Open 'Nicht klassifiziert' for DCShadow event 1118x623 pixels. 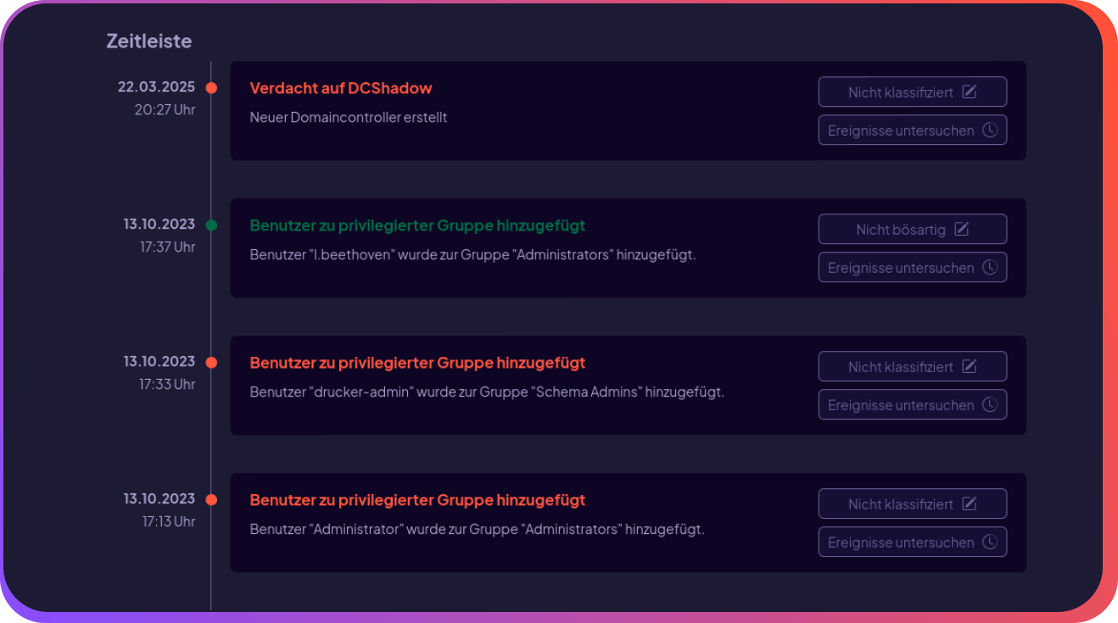(913, 92)
